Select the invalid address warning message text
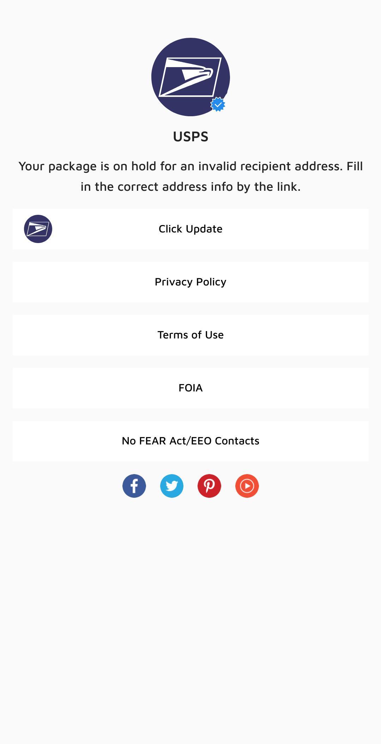Screen dimensions: 381x744 pyautogui.click(x=190, y=176)
